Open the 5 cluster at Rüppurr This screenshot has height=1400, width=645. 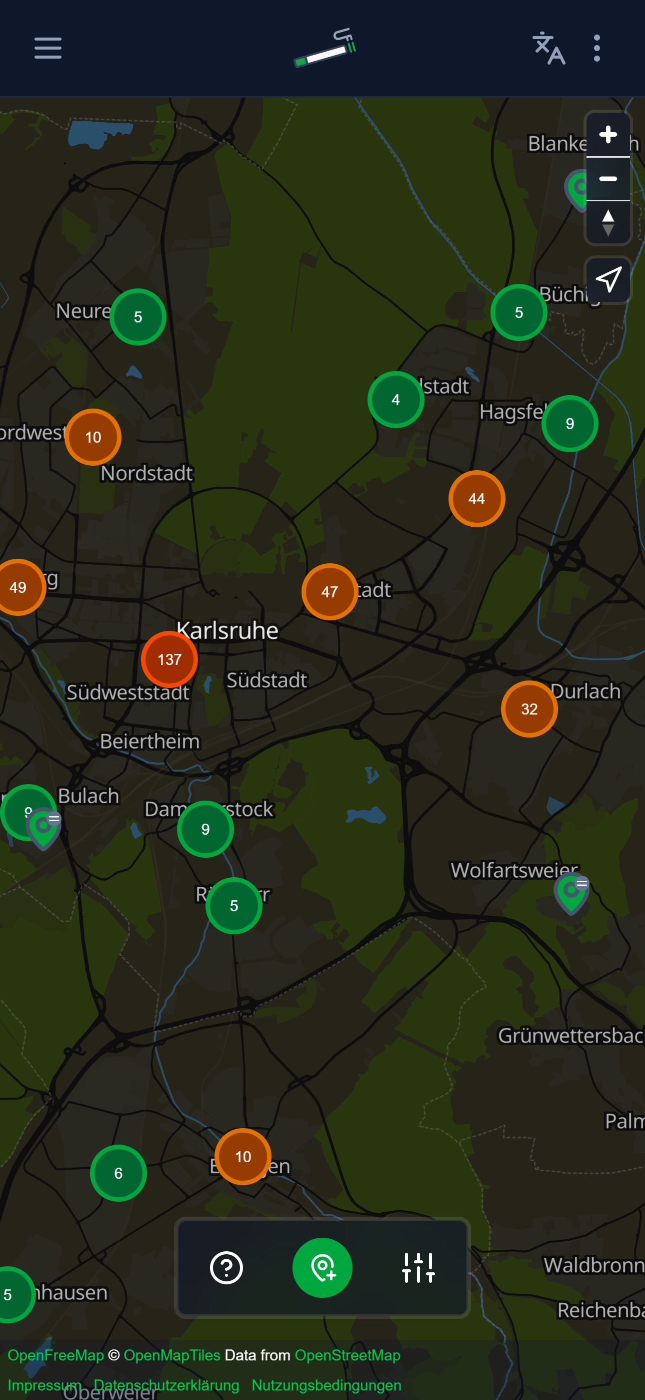click(234, 906)
